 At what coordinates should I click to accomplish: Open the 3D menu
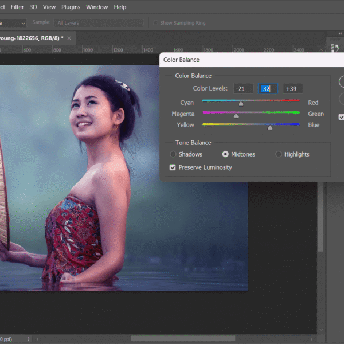(33, 7)
